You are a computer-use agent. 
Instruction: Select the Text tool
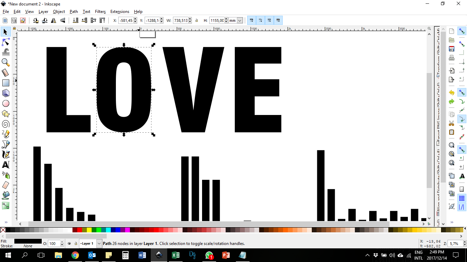(x=5, y=165)
